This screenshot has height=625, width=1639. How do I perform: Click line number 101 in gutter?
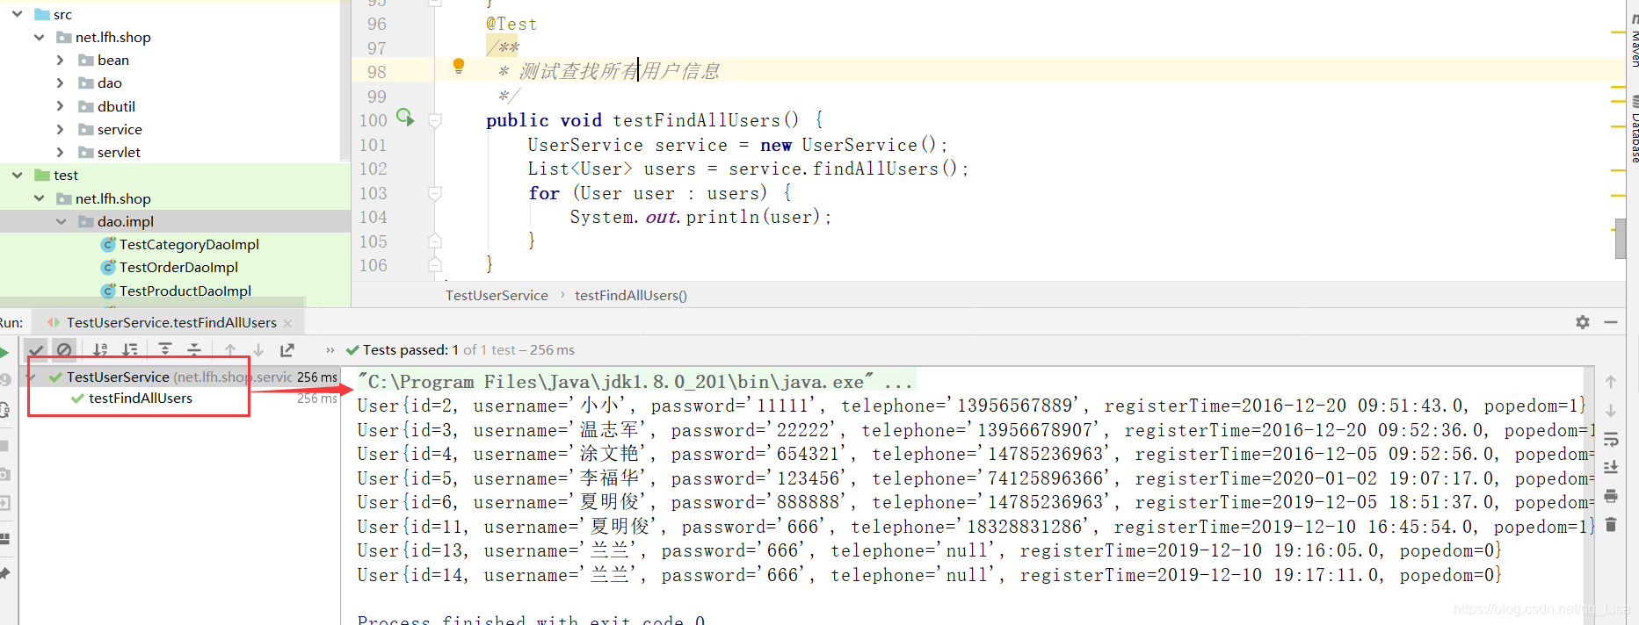[373, 145]
